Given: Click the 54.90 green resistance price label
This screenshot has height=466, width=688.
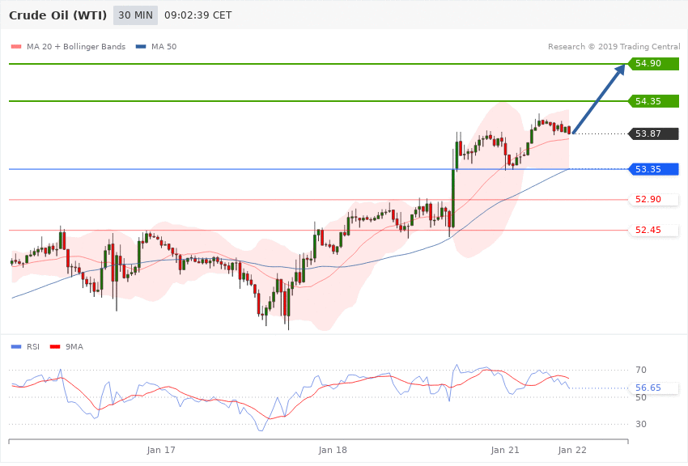Looking at the screenshot, I should click(654, 64).
